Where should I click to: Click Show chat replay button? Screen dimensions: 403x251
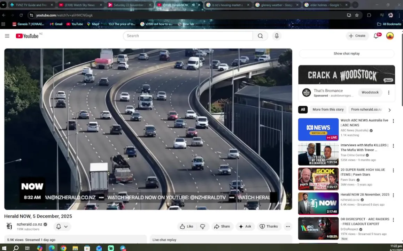click(x=347, y=53)
